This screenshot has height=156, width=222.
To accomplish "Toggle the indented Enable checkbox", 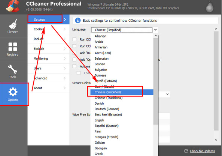I will pos(79,73).
